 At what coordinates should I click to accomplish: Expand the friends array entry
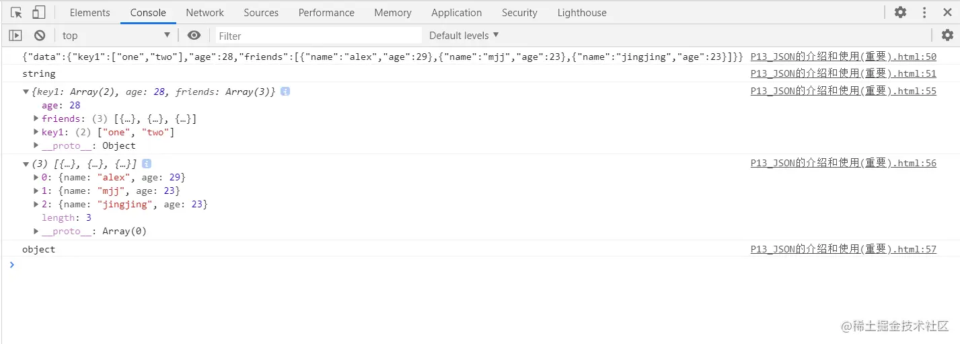(36, 118)
